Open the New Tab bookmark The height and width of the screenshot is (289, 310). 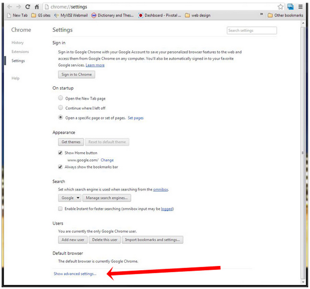point(18,15)
